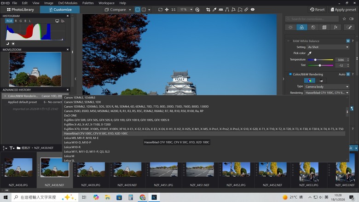Viewport: 359px width, 202px height.
Task: Toggle shadow clipping moon icon
Action: 7,43
